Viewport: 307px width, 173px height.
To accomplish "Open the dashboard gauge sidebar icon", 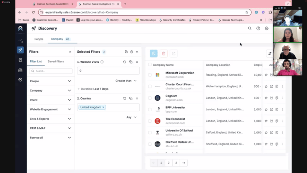I will click(x=20, y=80).
